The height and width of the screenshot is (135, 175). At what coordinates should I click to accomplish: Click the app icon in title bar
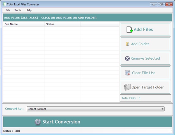[4, 4]
